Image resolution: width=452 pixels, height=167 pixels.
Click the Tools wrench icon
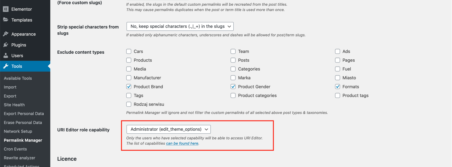(6, 66)
